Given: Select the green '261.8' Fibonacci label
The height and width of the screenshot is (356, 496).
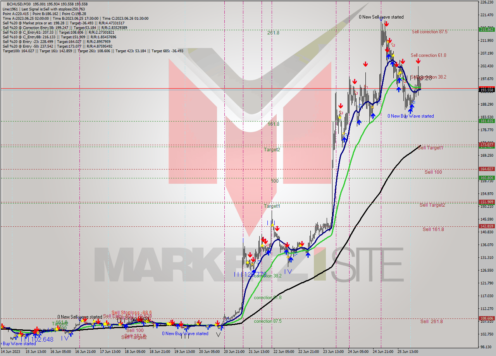Looking at the screenshot, I should 273,33.
